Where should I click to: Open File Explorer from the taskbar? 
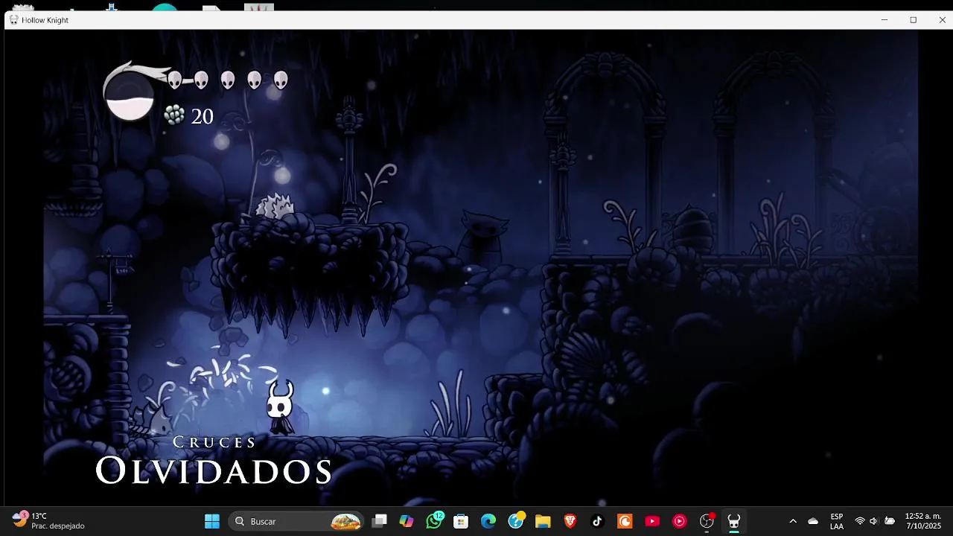(543, 521)
